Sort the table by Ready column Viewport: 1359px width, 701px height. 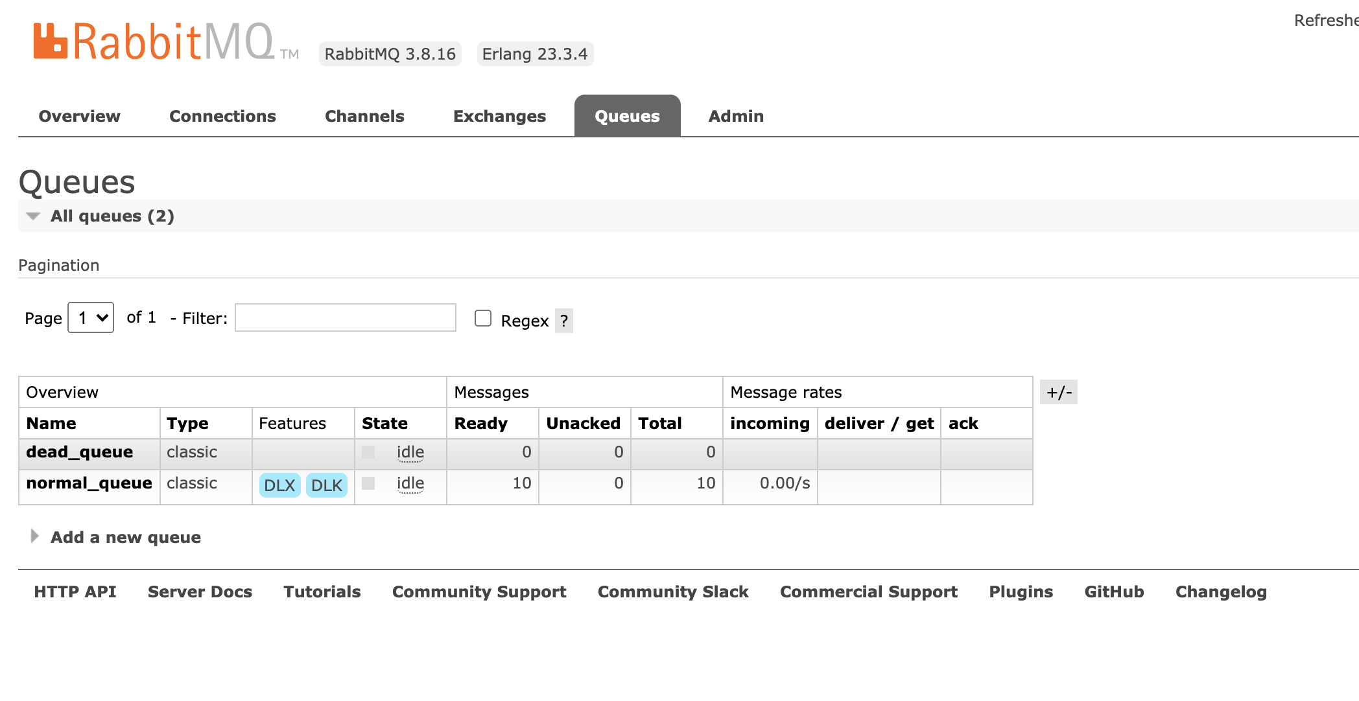(x=480, y=423)
